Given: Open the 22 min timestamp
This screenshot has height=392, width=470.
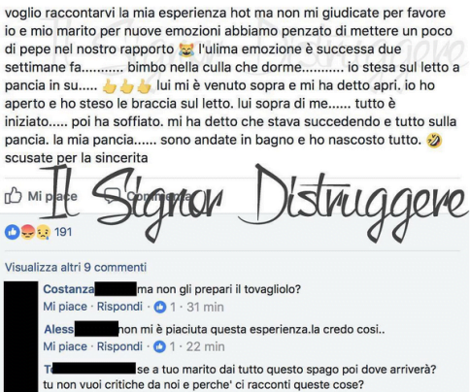Looking at the screenshot, I should (205, 346).
